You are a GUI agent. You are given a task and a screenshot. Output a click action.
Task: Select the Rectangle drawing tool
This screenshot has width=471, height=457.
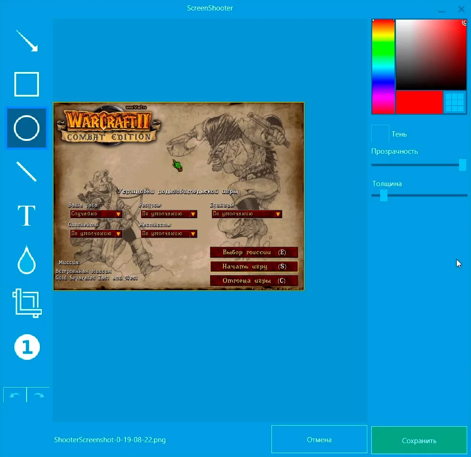click(x=27, y=84)
